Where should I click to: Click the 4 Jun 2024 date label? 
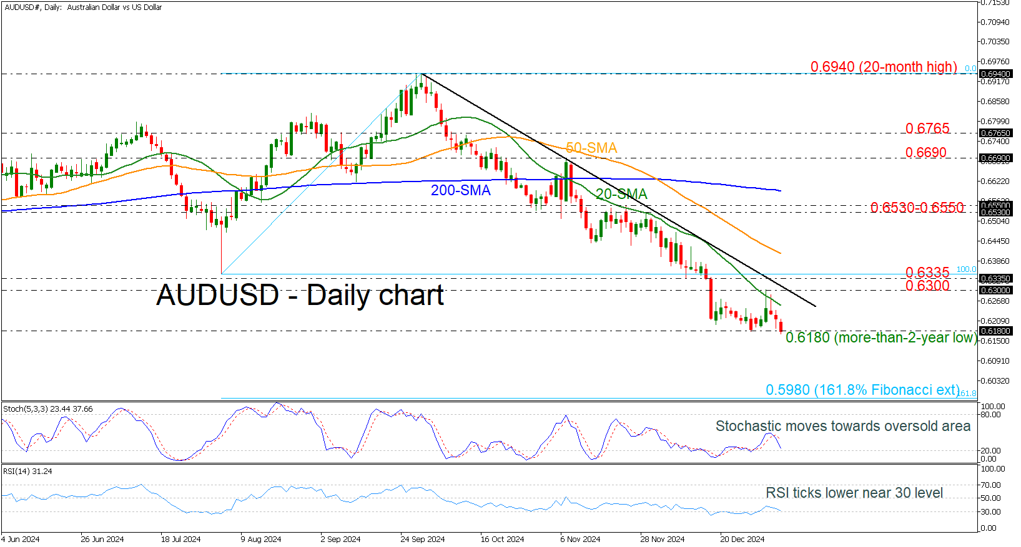coord(21,540)
